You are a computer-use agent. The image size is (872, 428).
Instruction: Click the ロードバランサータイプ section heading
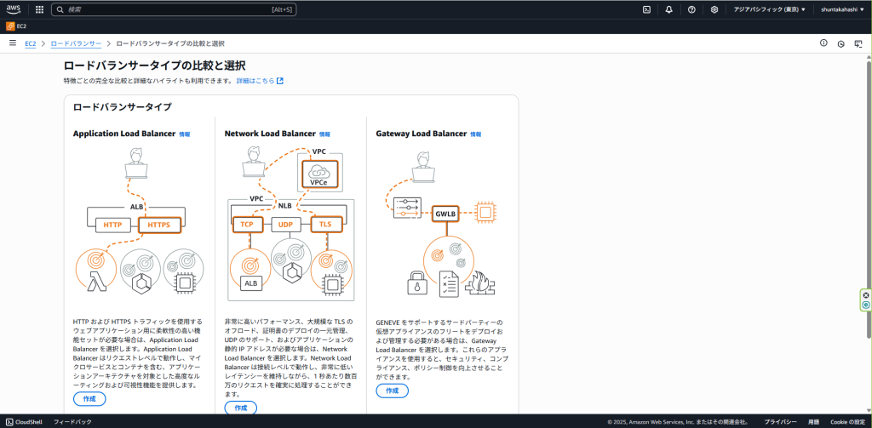pyautogui.click(x=123, y=106)
